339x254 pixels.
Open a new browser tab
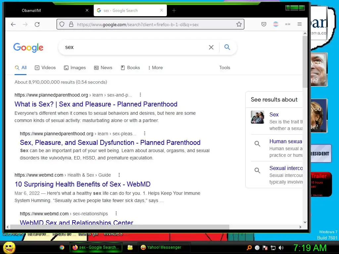tap(174, 11)
